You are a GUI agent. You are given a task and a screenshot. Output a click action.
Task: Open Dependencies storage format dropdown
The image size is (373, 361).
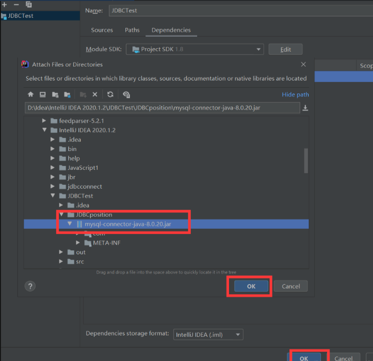tap(208, 334)
